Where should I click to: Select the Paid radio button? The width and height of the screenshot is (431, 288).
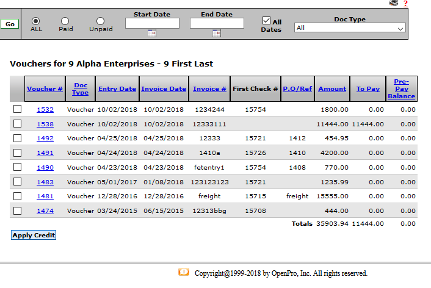coord(65,21)
